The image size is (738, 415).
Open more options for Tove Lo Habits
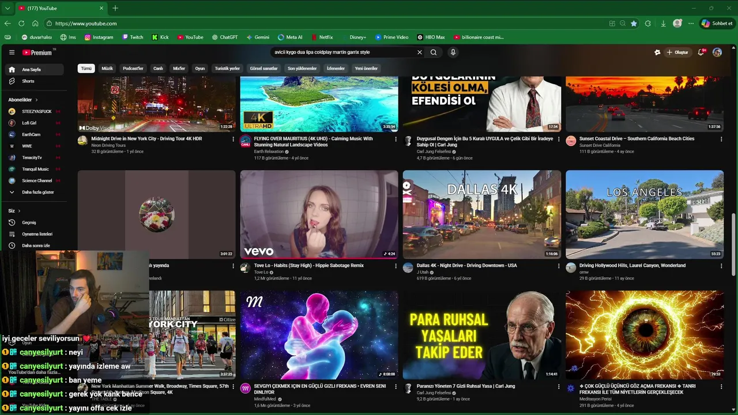pyautogui.click(x=396, y=266)
